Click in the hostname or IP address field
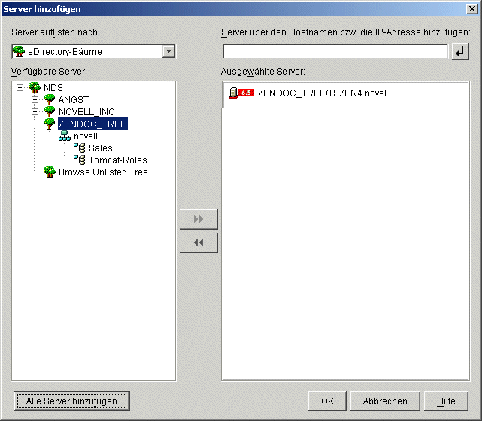482x421 pixels. [335, 51]
